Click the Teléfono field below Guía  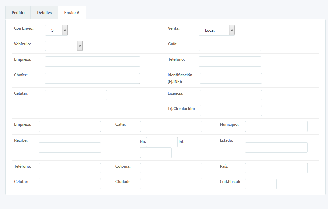click(230, 62)
